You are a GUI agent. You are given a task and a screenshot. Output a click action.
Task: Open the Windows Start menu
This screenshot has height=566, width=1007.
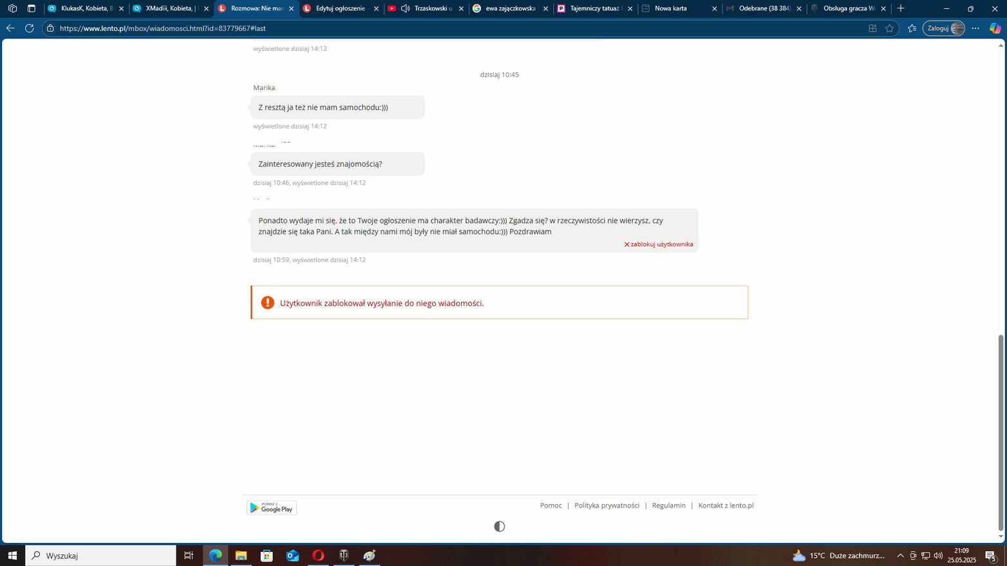(12, 555)
